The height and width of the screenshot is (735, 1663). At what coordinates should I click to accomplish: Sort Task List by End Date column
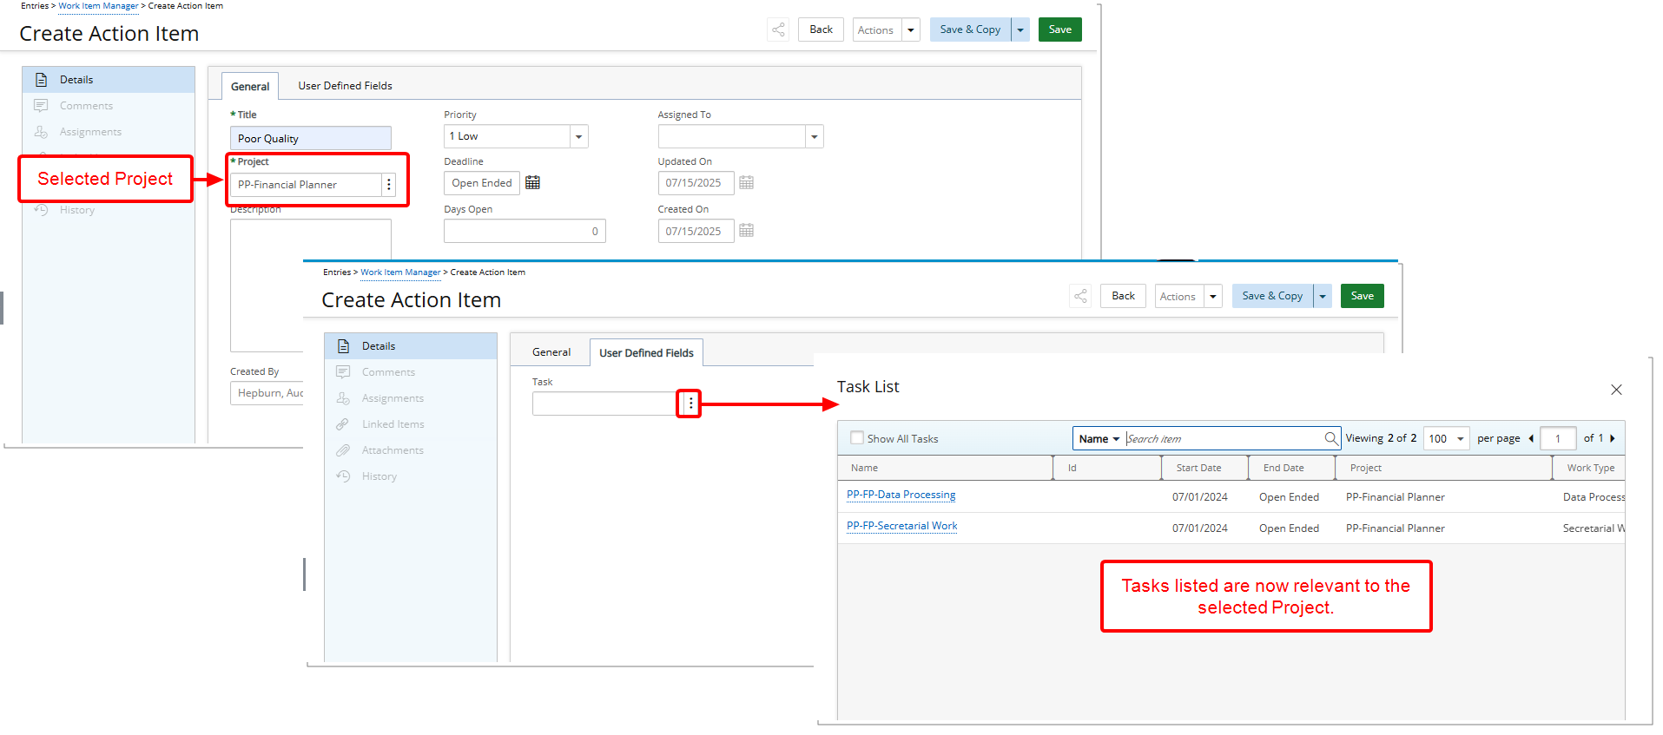point(1291,468)
